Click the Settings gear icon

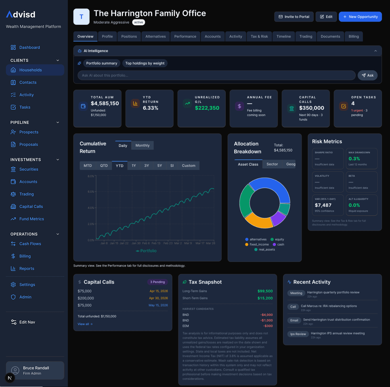tap(13, 284)
